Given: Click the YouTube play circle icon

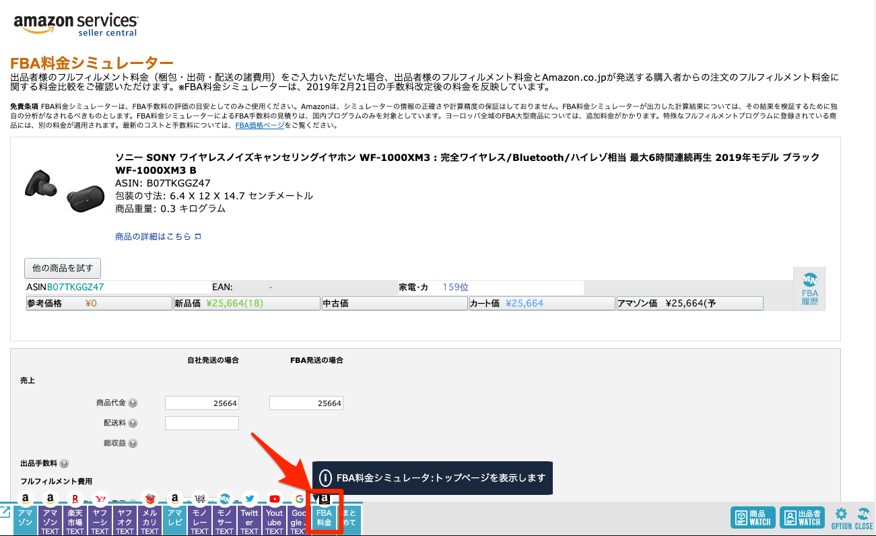Looking at the screenshot, I should (x=275, y=499).
